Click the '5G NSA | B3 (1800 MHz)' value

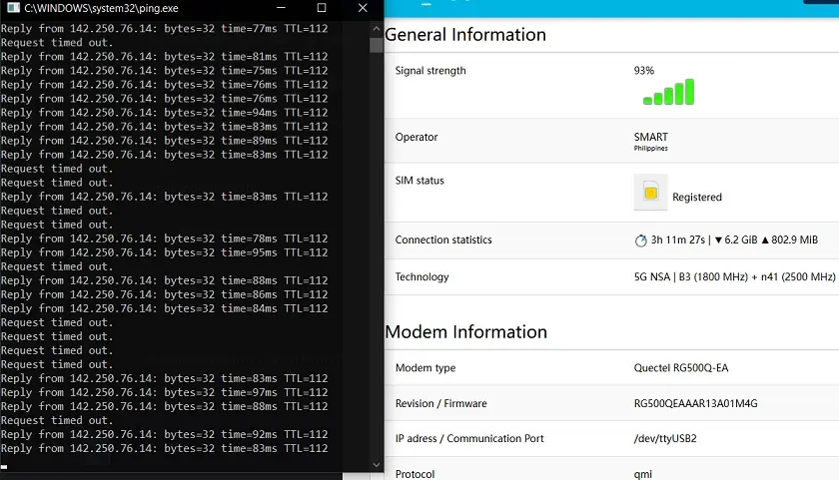click(691, 276)
